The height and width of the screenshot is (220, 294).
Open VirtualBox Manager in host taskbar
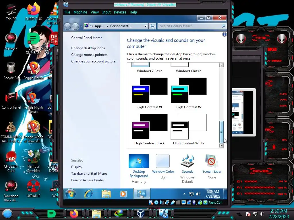coord(140,213)
